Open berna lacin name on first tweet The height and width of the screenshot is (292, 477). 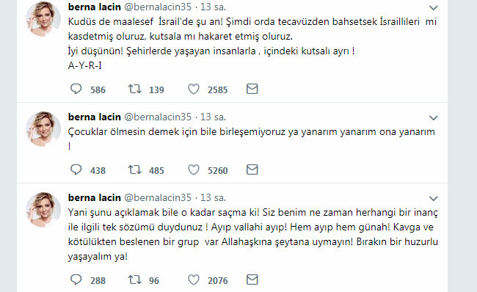[x=95, y=7]
